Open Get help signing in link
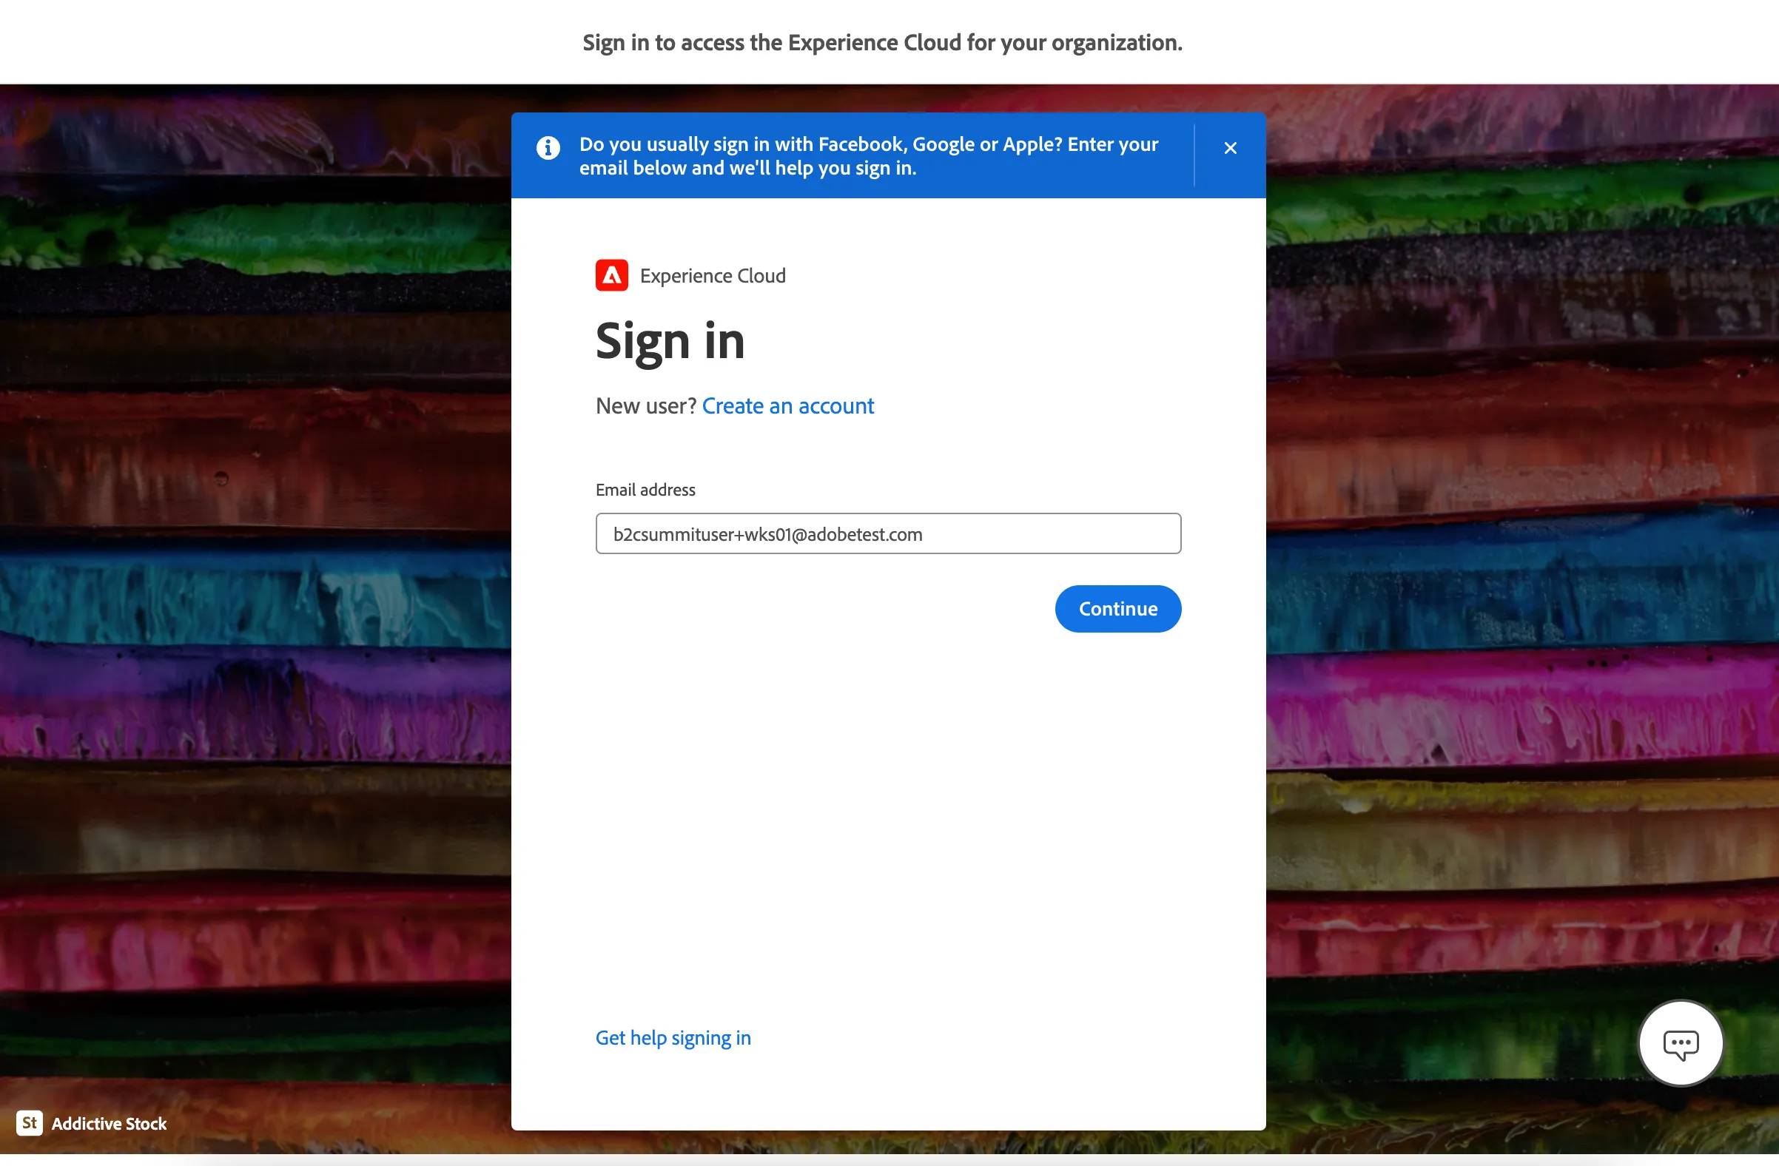 coord(673,1037)
